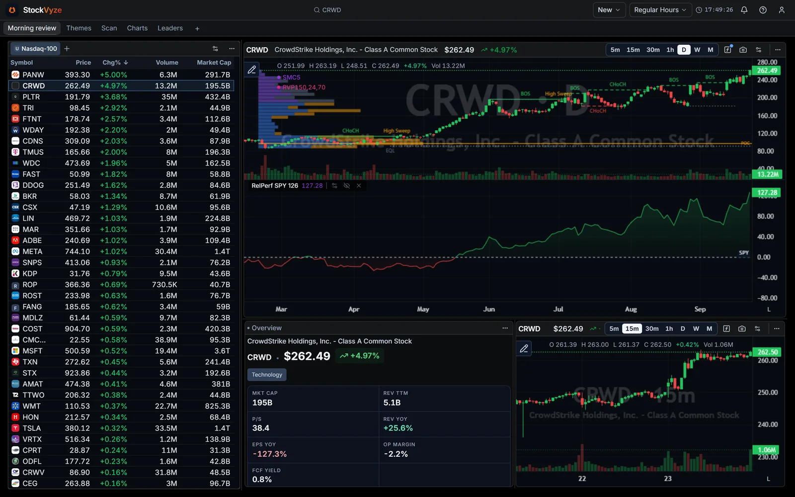Image resolution: width=795 pixels, height=497 pixels.
Task: Open the Charts tab
Action: tap(137, 28)
